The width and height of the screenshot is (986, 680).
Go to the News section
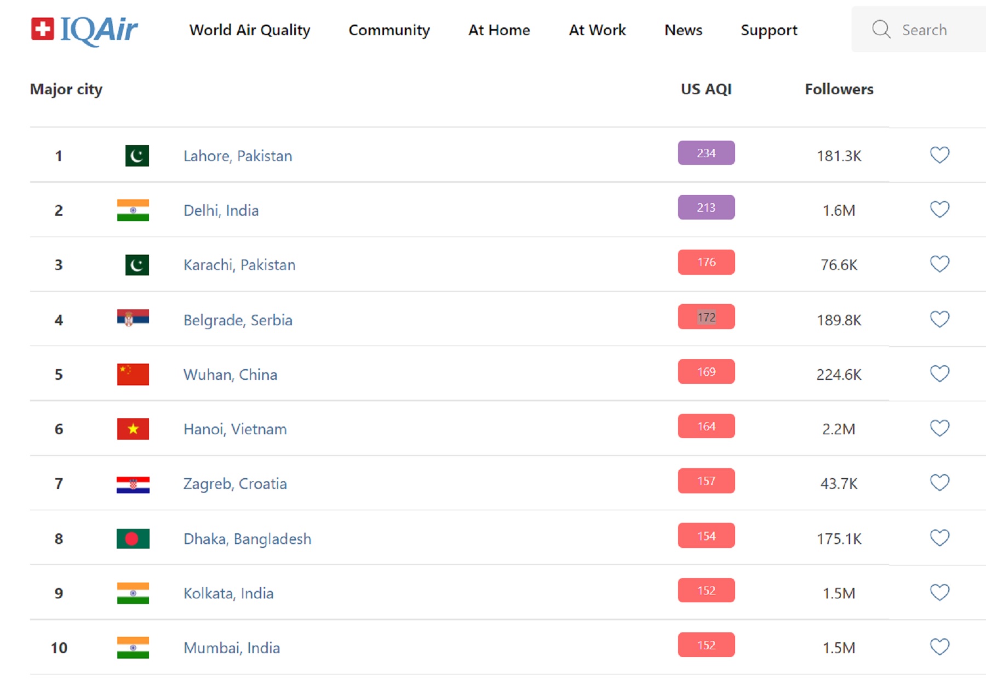pyautogui.click(x=683, y=30)
